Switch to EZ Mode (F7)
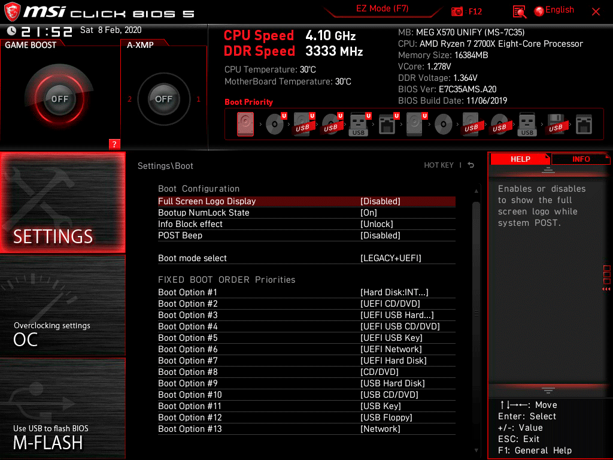 (382, 9)
